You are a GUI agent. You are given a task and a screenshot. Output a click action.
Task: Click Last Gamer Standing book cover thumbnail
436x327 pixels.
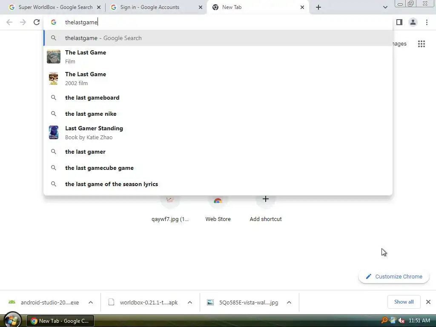click(53, 132)
